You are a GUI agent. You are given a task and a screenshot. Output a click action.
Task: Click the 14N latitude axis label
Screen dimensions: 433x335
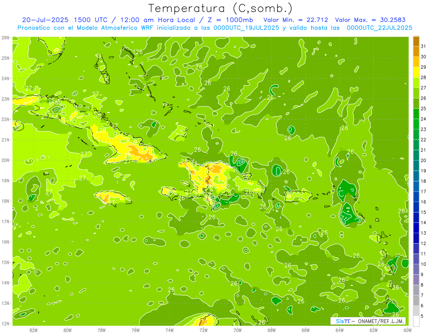[5, 283]
